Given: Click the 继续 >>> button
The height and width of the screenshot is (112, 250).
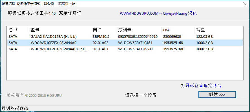Looking at the screenshot, I should tap(217, 95).
